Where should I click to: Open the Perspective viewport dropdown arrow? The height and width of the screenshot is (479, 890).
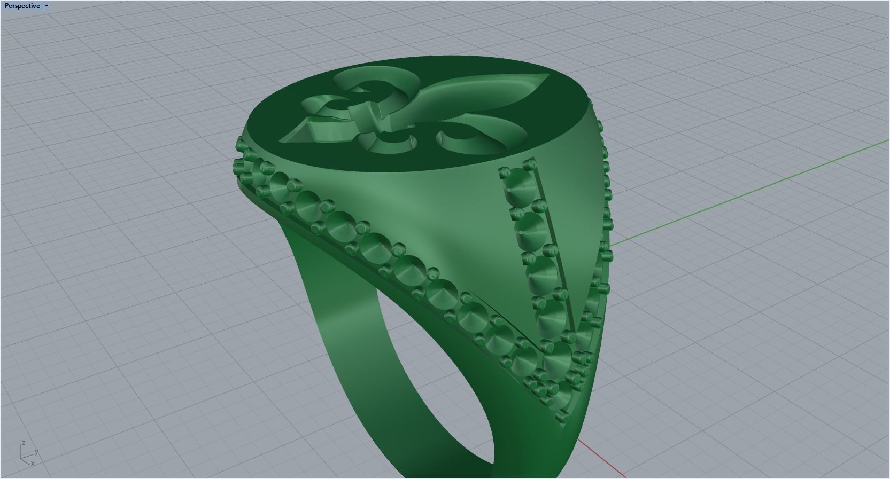click(47, 6)
